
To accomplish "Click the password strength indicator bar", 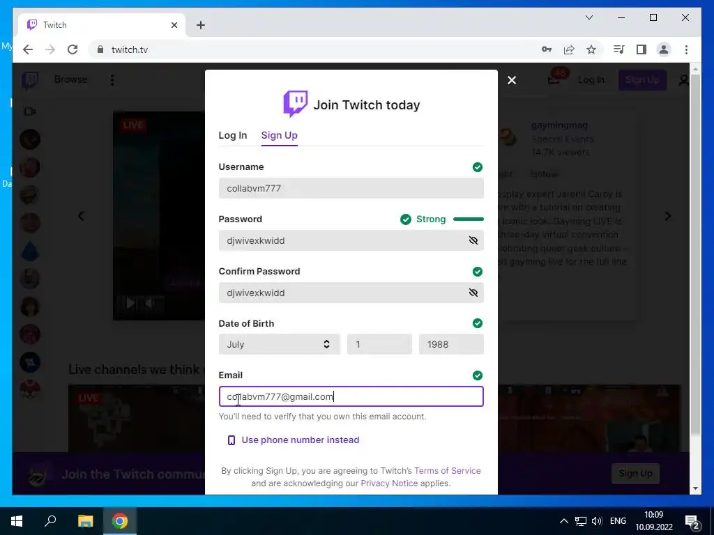I will point(469,219).
